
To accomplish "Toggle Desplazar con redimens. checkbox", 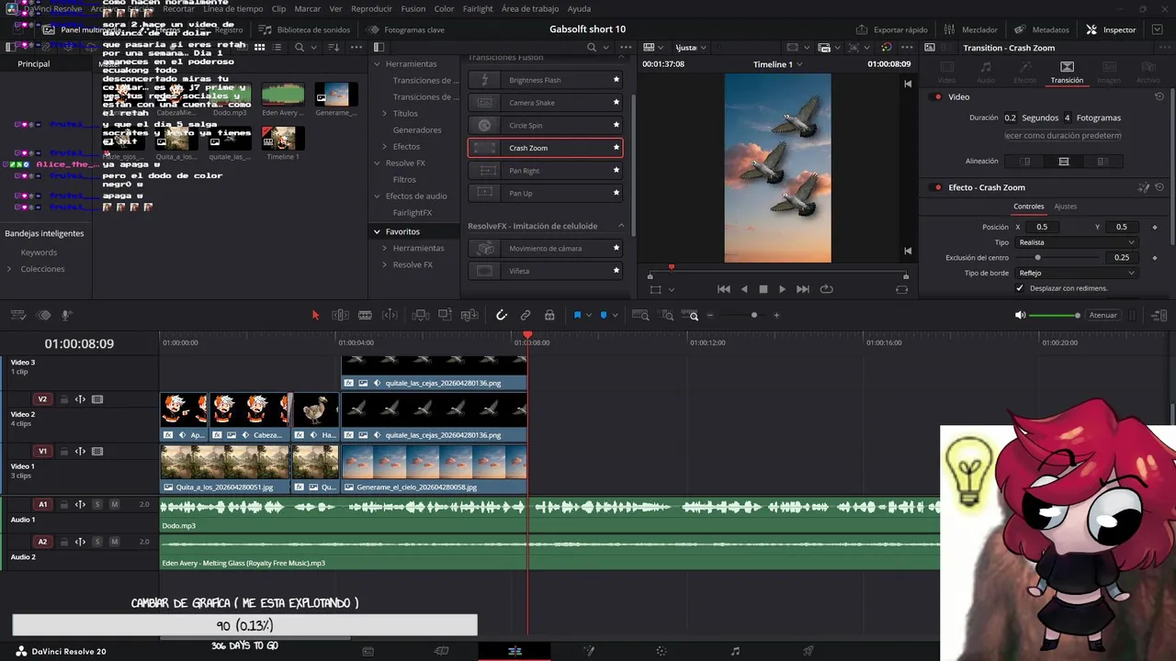I will (x=1020, y=288).
